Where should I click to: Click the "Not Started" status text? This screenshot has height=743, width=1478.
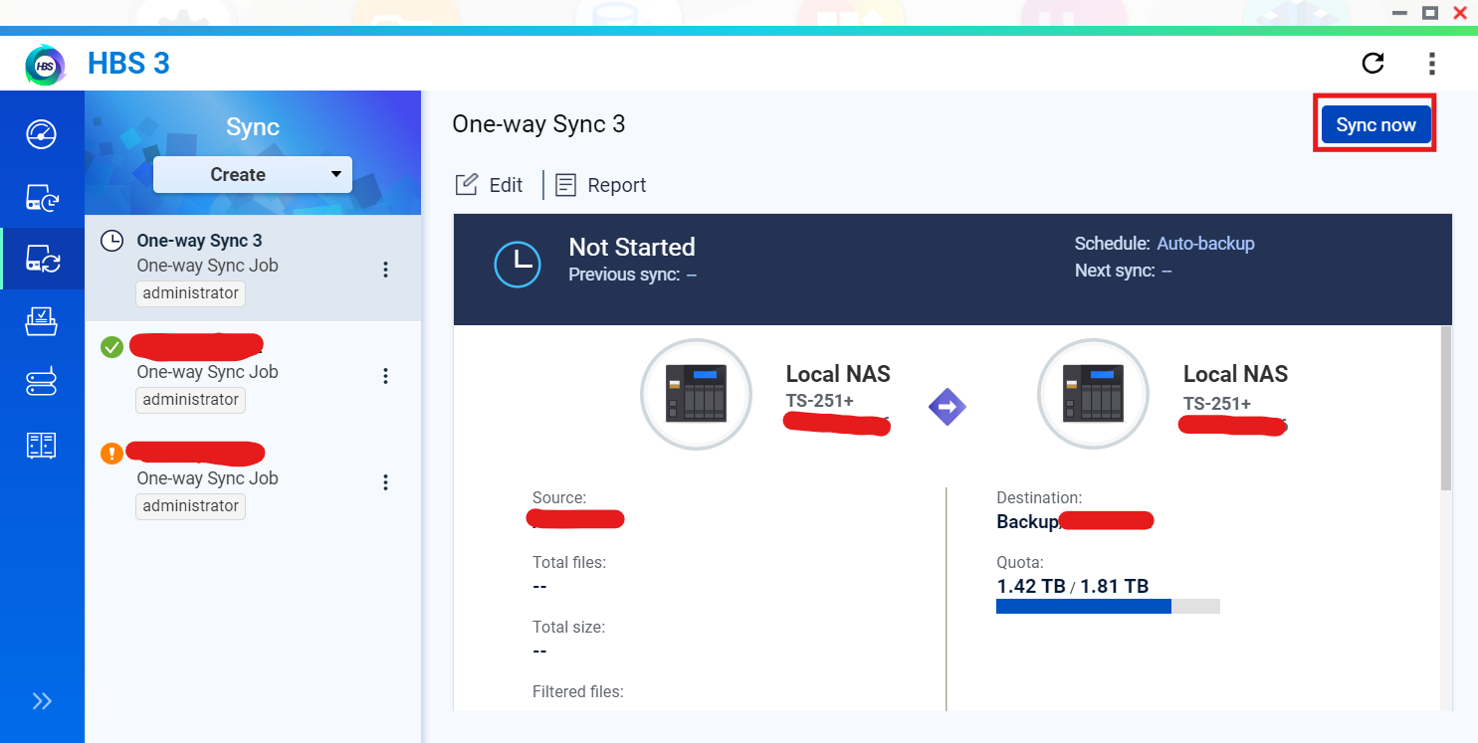[632, 247]
